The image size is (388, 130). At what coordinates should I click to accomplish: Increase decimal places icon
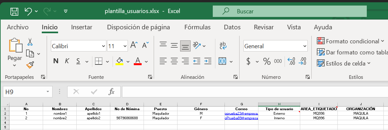[291, 61]
